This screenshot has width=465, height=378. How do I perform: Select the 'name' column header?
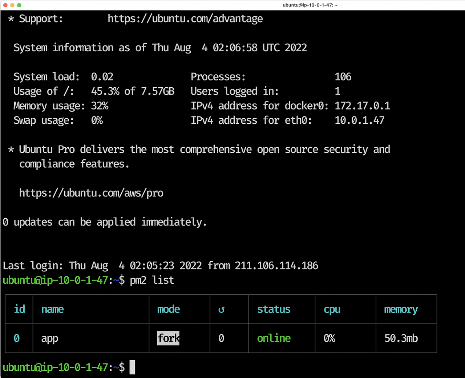point(52,309)
